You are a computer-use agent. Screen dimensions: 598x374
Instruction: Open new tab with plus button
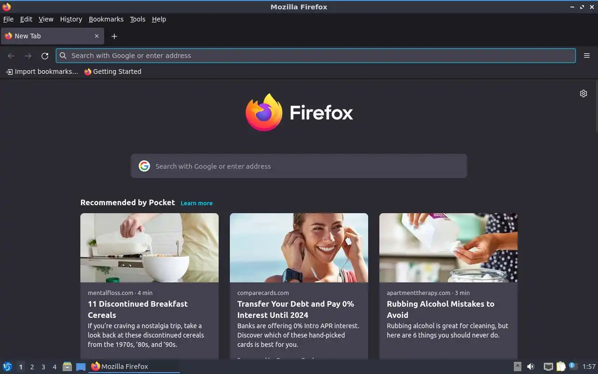click(114, 36)
